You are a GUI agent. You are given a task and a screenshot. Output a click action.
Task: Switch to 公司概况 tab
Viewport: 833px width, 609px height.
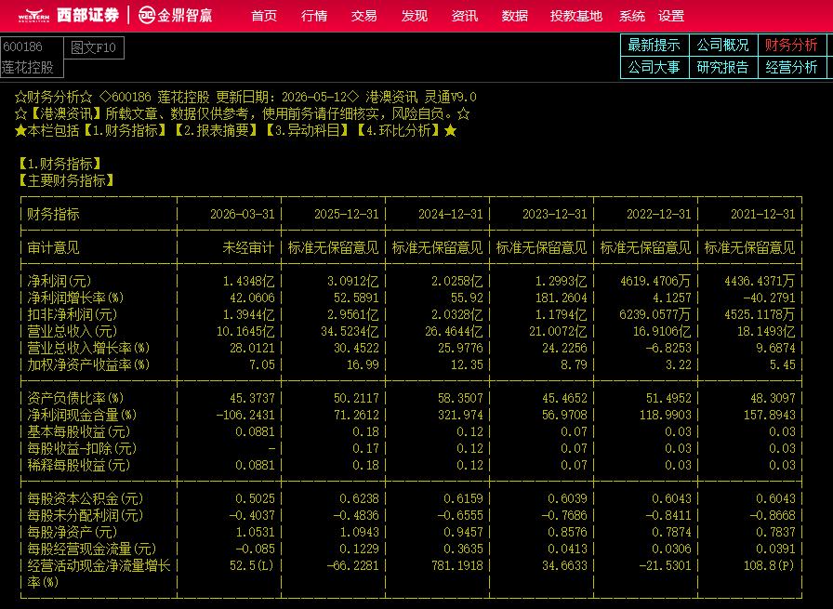723,46
